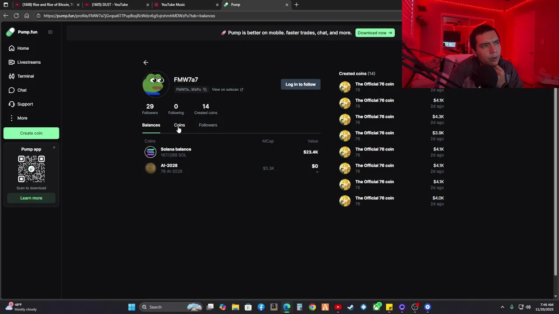Open Facebook from the taskbar
This screenshot has width=559, height=314.
(261, 307)
